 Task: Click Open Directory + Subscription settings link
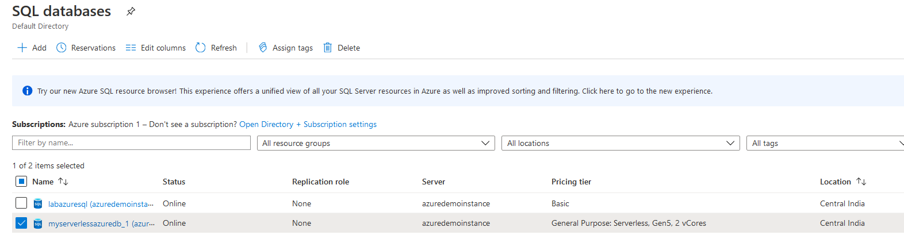point(308,124)
